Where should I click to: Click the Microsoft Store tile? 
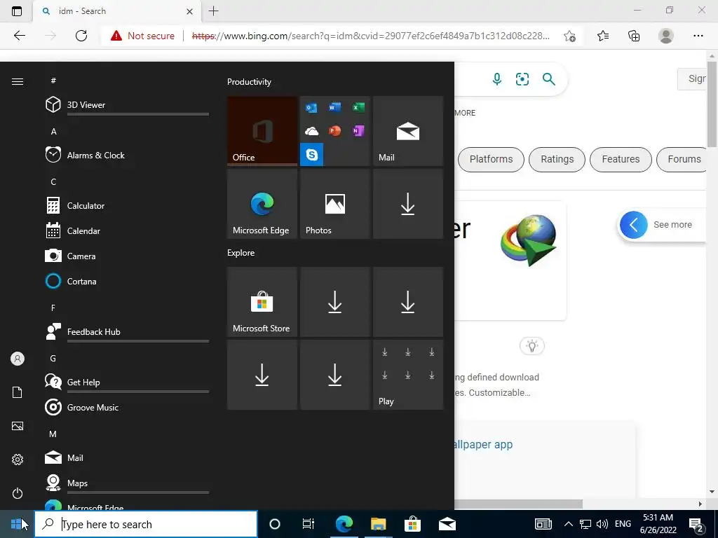coord(262,302)
